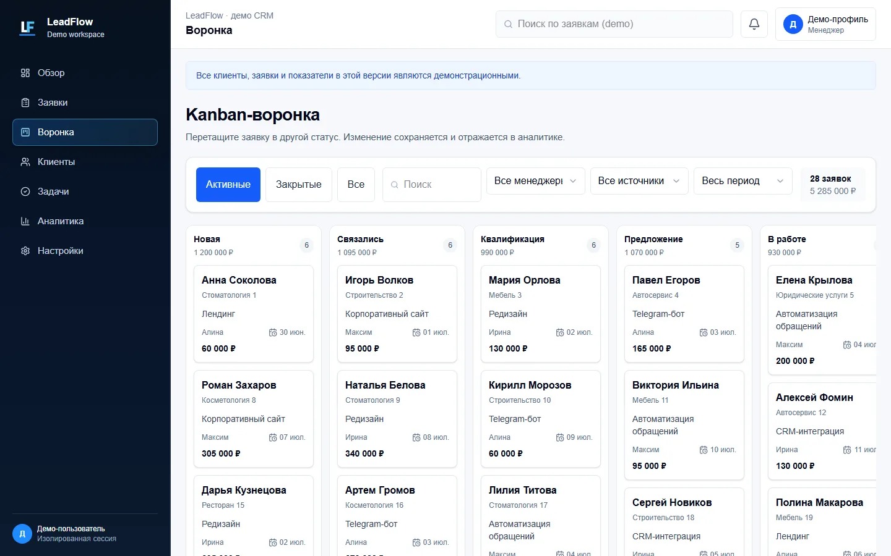
Task: Open the Все менеджеры dropdown
Action: 535,181
